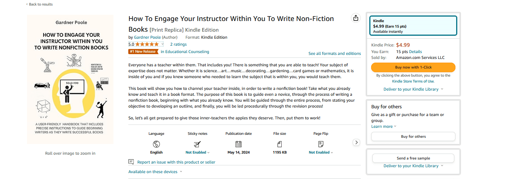Viewport: 512px width, 179px height.
Task: Click Send a free sample button
Action: 413,158
